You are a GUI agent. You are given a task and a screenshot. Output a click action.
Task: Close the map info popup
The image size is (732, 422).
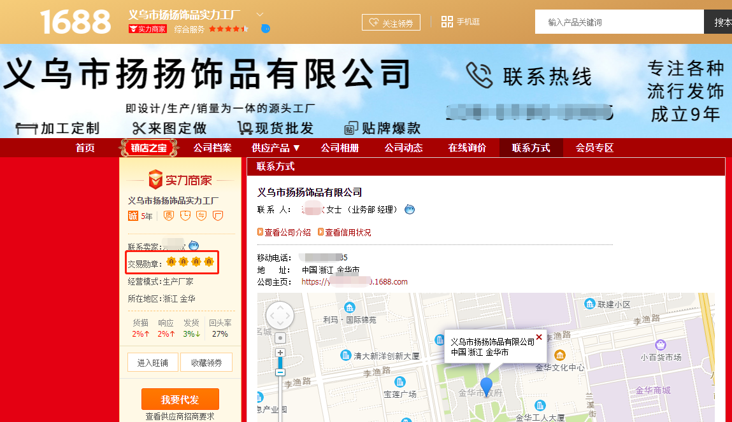click(539, 337)
